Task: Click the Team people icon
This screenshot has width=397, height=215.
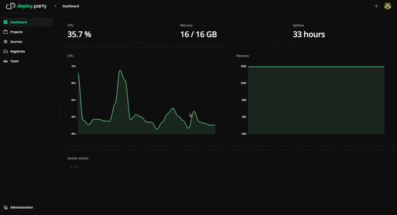Action: (x=5, y=61)
